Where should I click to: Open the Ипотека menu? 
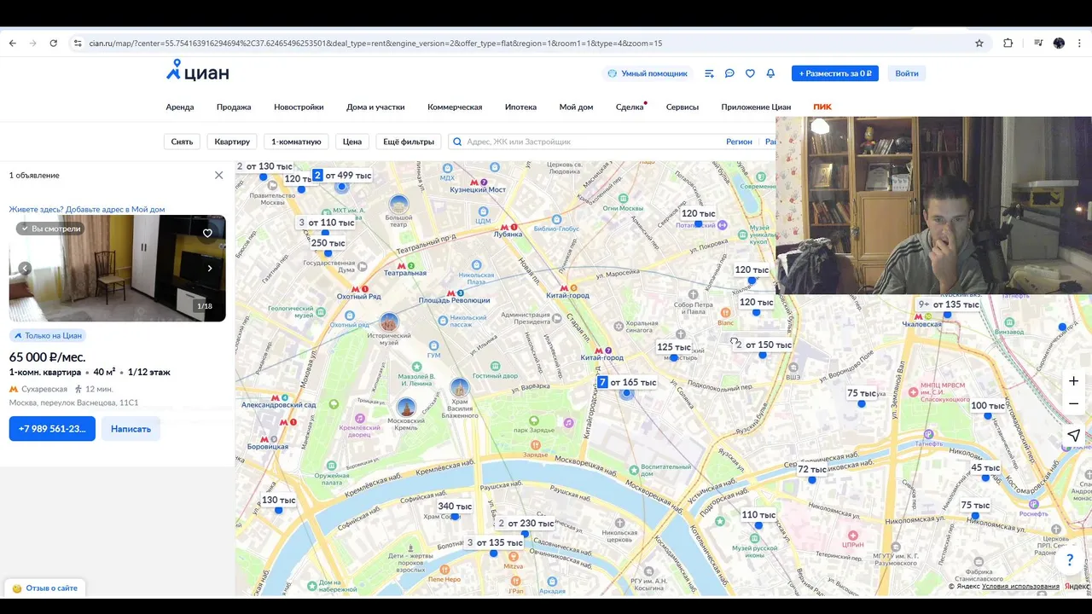pos(520,107)
